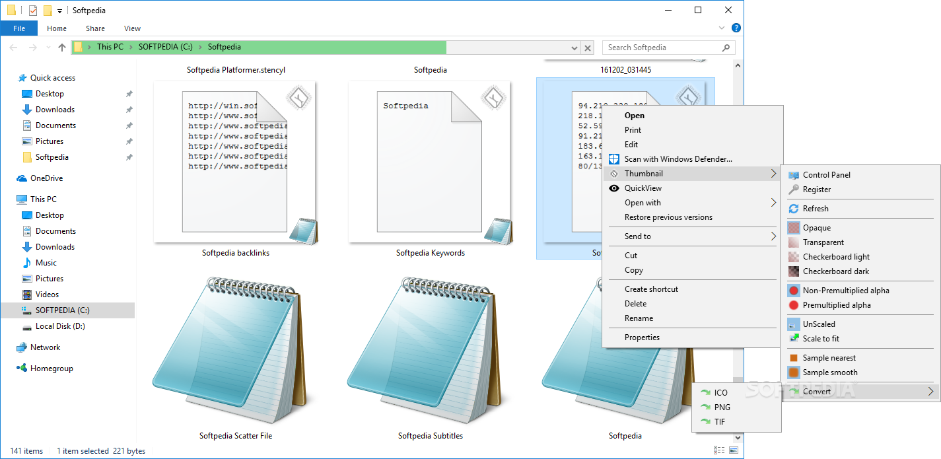Choose Copy from context menu
The height and width of the screenshot is (459, 941).
(x=692, y=270)
